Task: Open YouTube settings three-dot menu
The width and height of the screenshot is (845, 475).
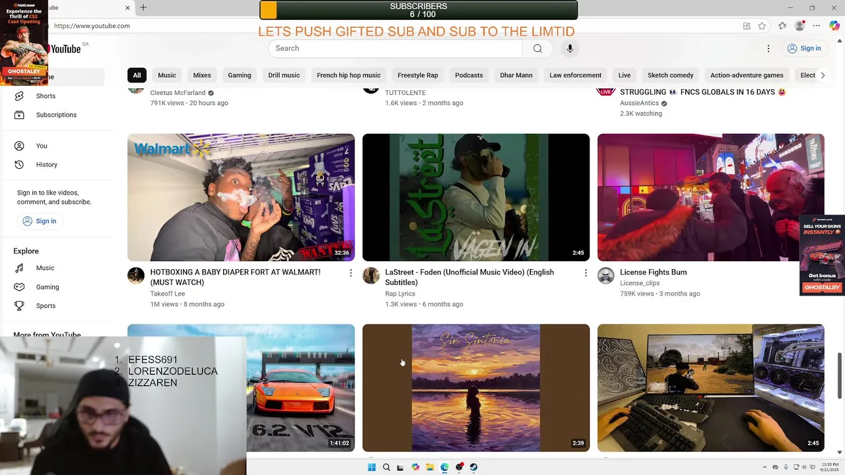Action: [768, 48]
